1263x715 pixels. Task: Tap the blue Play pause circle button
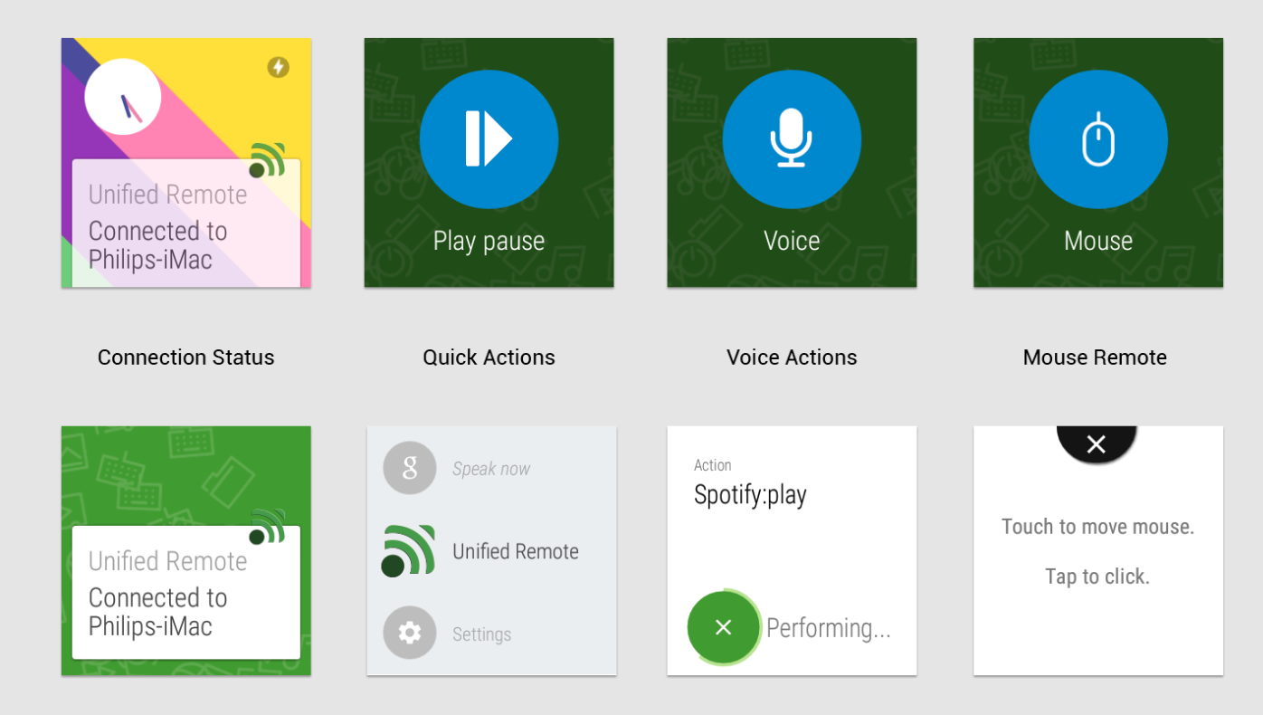click(489, 139)
